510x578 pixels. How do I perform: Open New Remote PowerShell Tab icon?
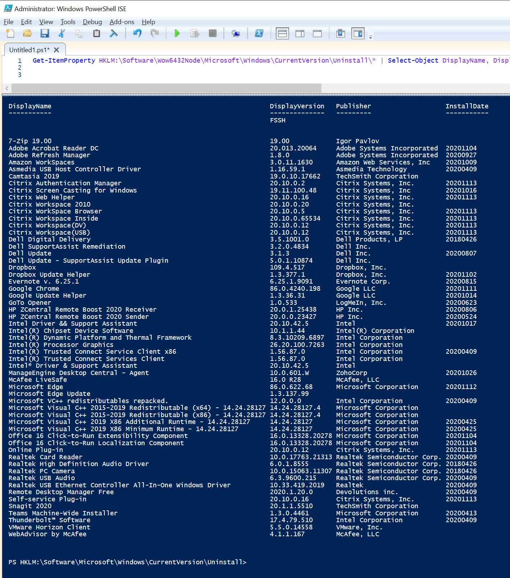[236, 33]
